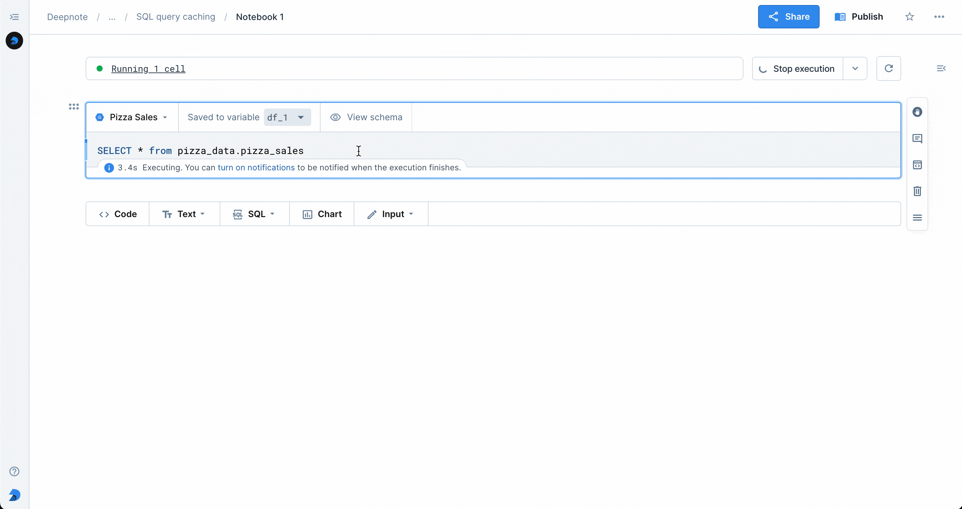The width and height of the screenshot is (962, 509).
Task: Click the refresh execution icon
Action: coord(889,68)
